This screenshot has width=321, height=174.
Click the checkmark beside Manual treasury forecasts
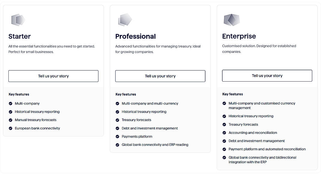pos(10,120)
